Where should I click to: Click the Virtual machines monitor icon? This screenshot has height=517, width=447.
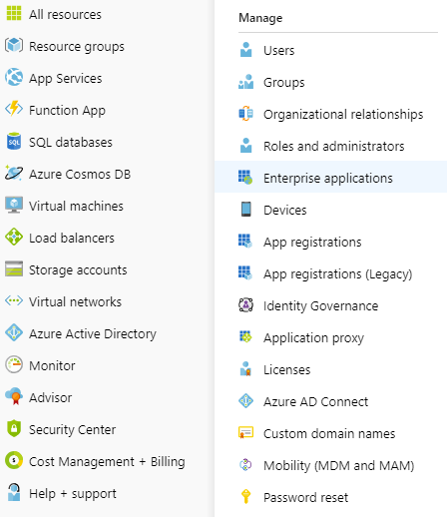pyautogui.click(x=14, y=205)
